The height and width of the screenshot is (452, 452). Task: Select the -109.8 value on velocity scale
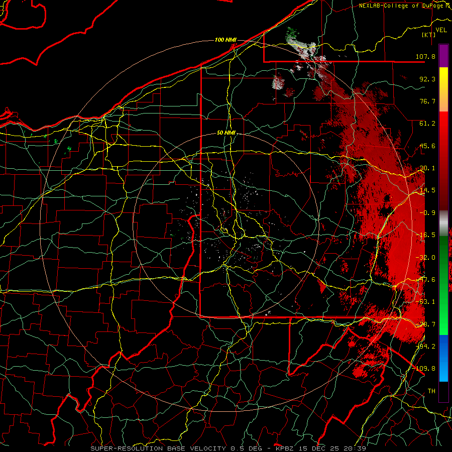(x=424, y=369)
